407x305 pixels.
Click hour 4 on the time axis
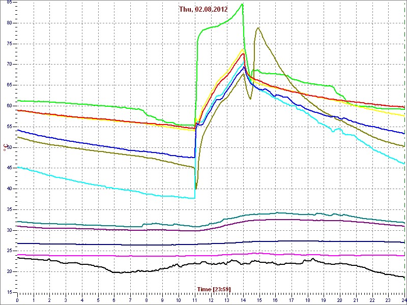82,300
